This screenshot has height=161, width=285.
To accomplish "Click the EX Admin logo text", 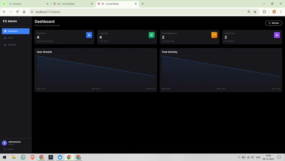I will point(10,21).
